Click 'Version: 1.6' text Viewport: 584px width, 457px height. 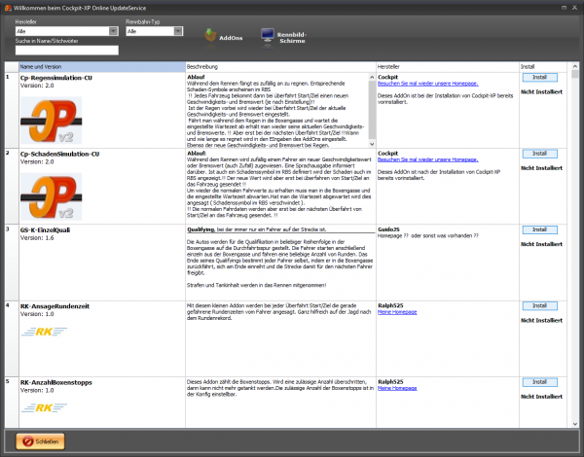click(37, 238)
